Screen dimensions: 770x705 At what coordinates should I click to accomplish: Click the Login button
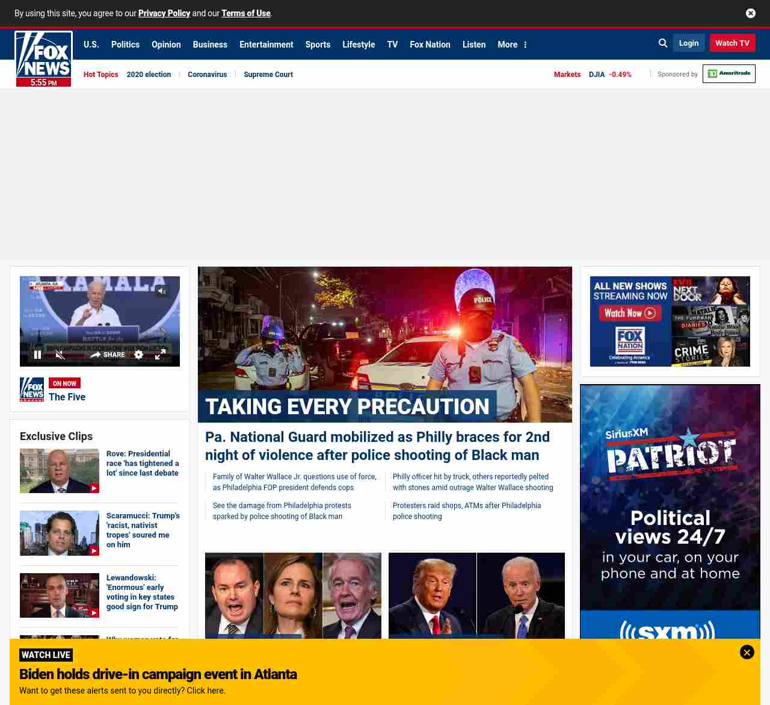pos(688,43)
